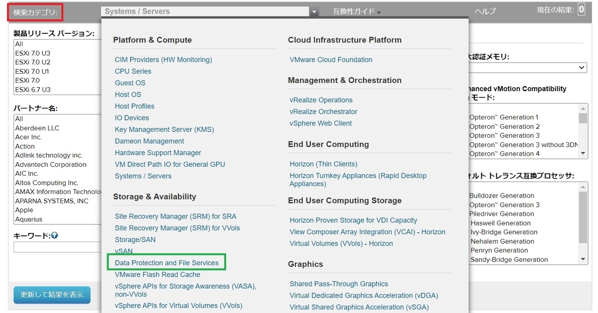Choose Horizon Turnkey Appliances link
Screen dimensions: 598x313
[358, 180]
